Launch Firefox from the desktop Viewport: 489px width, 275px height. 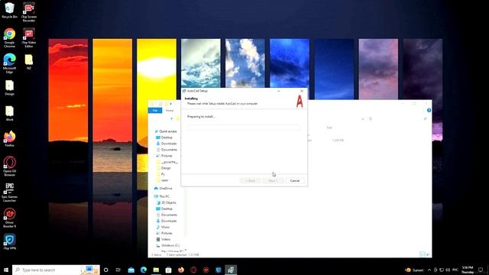point(9,139)
